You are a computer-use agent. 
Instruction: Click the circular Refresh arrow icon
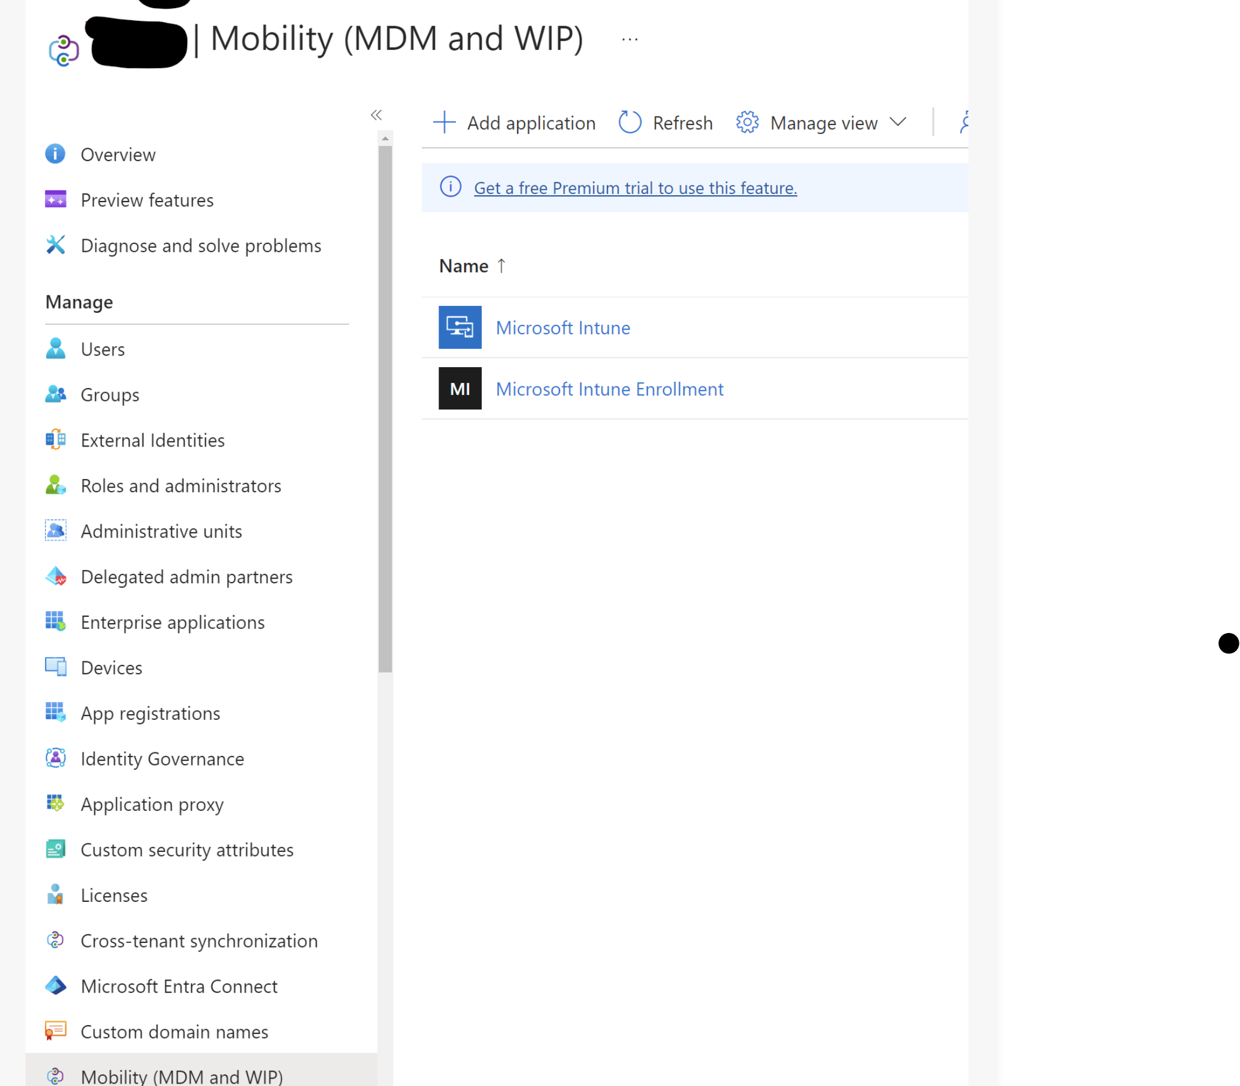630,122
